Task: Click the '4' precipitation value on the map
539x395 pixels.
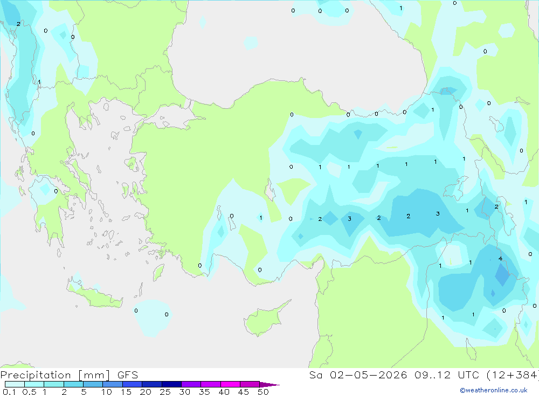Action: pos(500,259)
